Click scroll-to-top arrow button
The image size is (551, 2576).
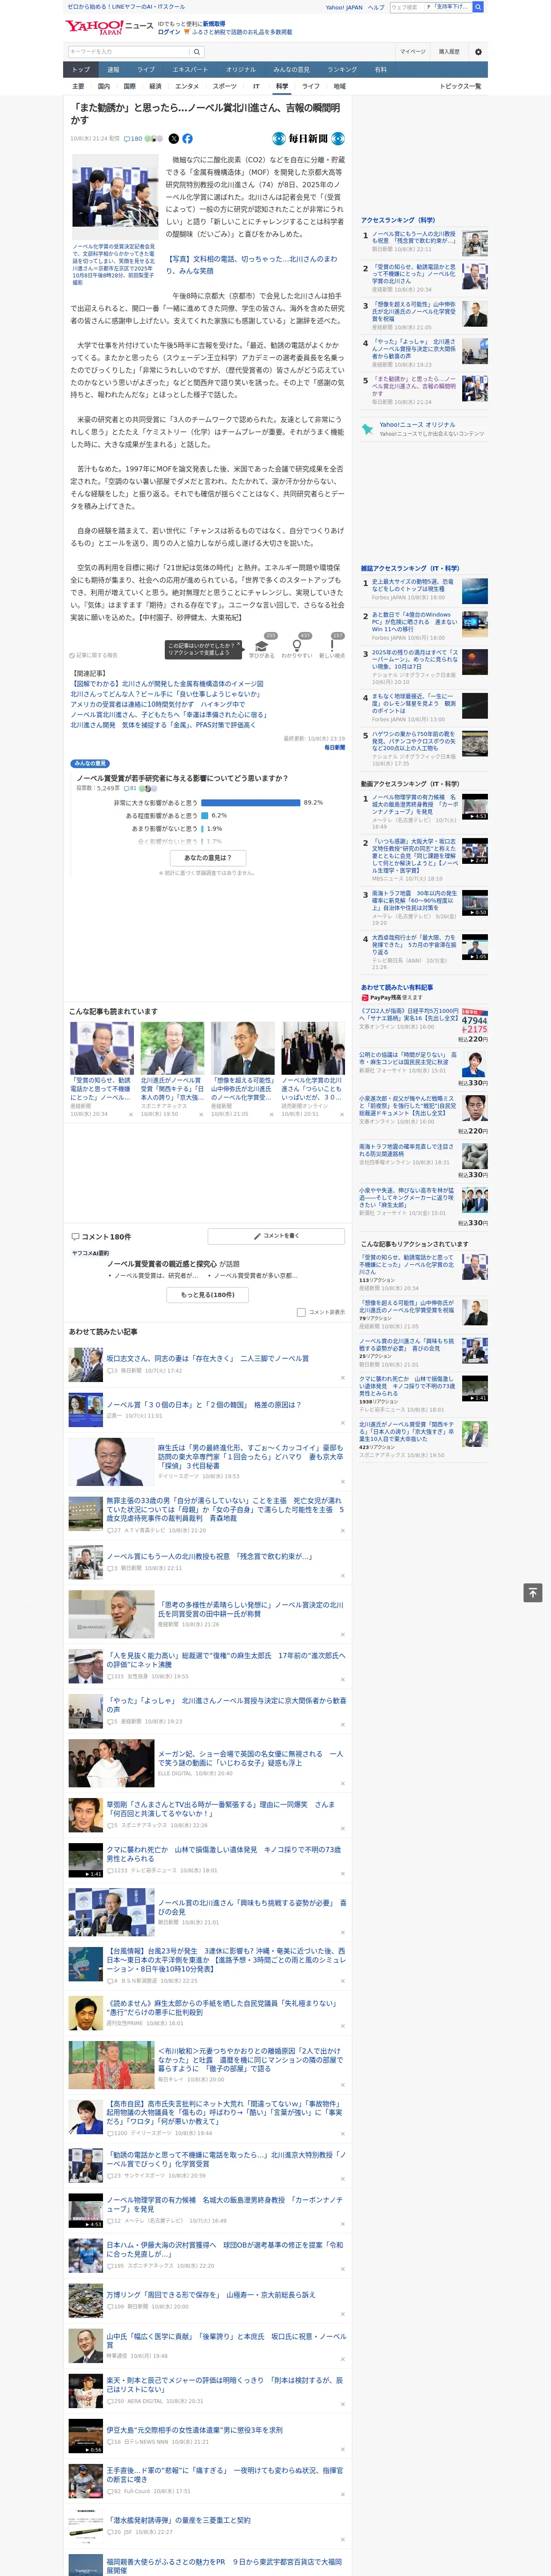tap(533, 1593)
